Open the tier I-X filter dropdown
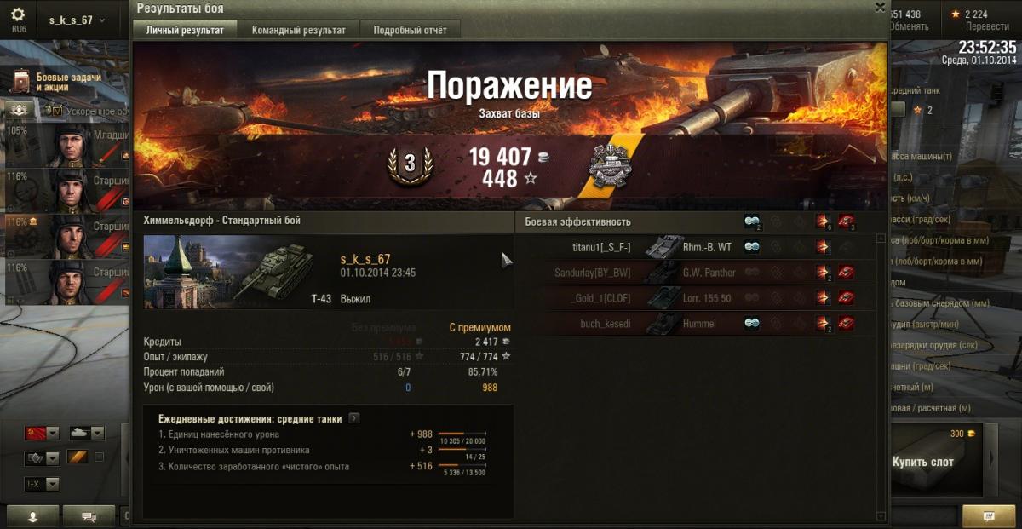Image resolution: width=1022 pixels, height=529 pixels. pos(42,484)
